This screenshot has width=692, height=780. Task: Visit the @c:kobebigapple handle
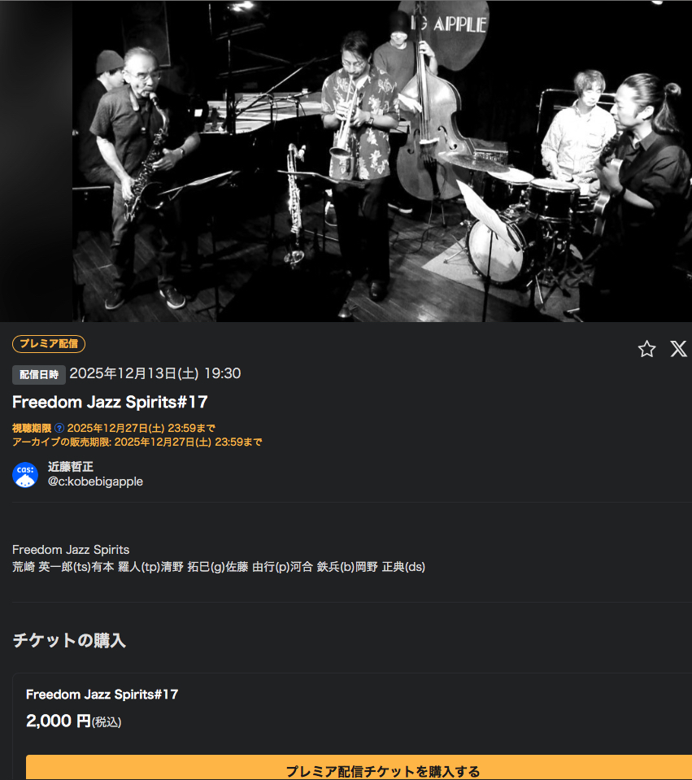pos(95,482)
